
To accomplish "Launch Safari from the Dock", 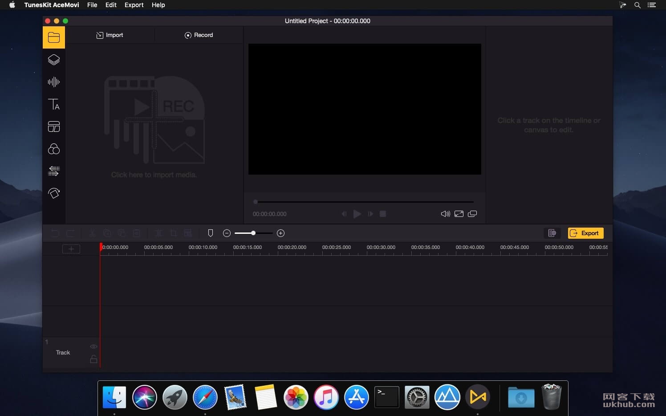I will click(x=205, y=397).
